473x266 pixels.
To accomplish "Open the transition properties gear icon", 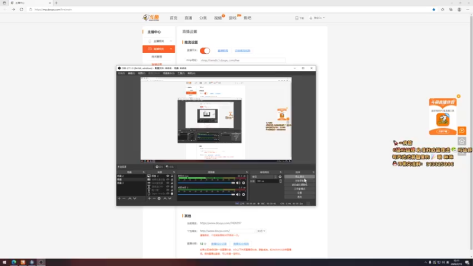I will tap(280, 177).
